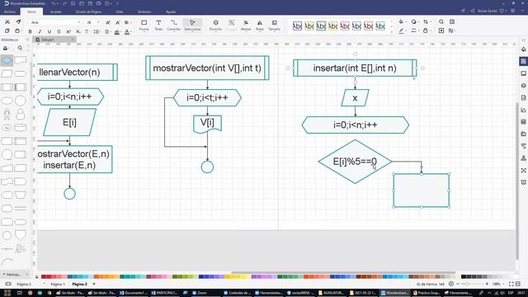This screenshot has width=528, height=297.
Task: Activate the Seleccionar pointer tool
Action: coord(192,25)
